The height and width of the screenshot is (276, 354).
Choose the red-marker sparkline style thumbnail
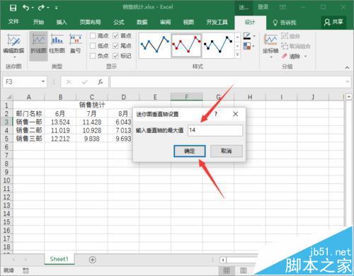[x=186, y=45]
